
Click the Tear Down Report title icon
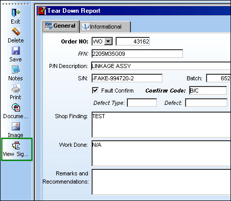click(42, 11)
